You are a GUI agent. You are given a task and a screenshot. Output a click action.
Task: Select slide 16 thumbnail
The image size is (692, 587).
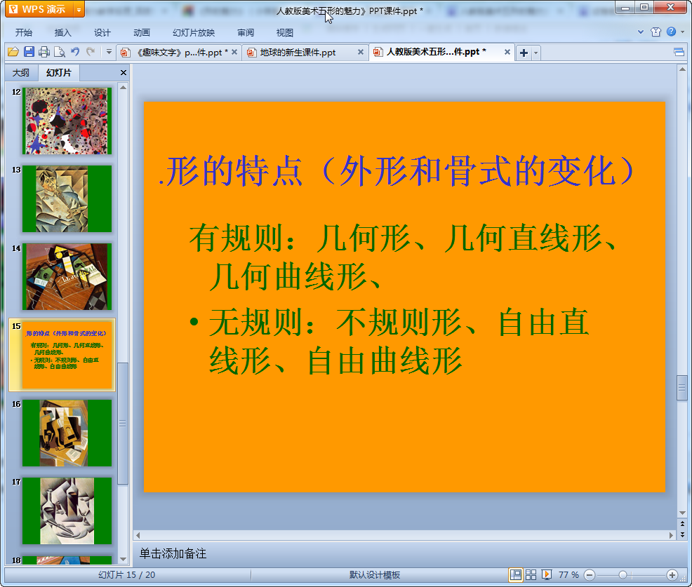coord(67,433)
